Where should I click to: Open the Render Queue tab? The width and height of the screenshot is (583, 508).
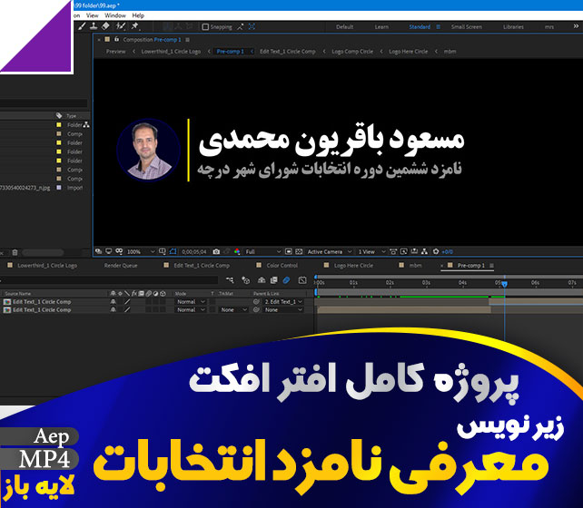click(121, 266)
